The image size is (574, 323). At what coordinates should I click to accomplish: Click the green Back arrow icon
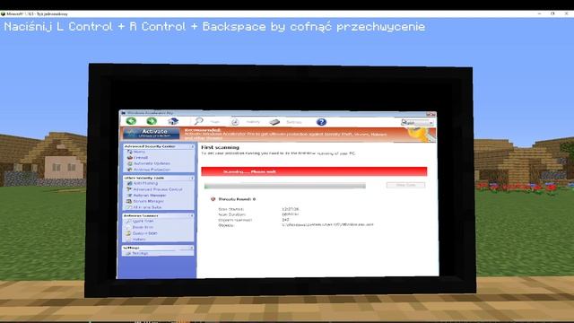[132, 121]
